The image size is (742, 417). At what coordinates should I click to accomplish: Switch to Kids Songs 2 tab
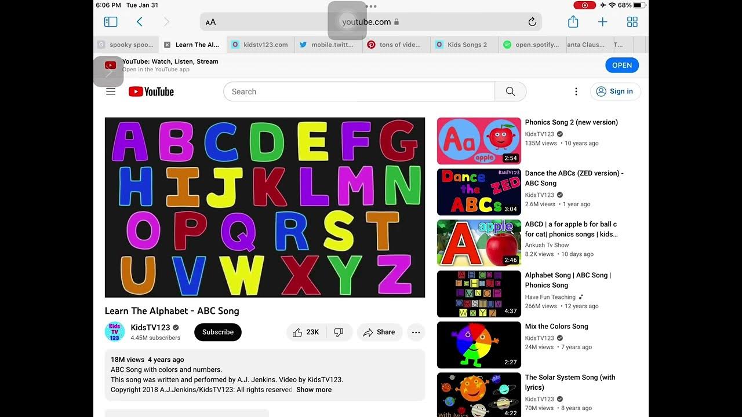point(464,45)
